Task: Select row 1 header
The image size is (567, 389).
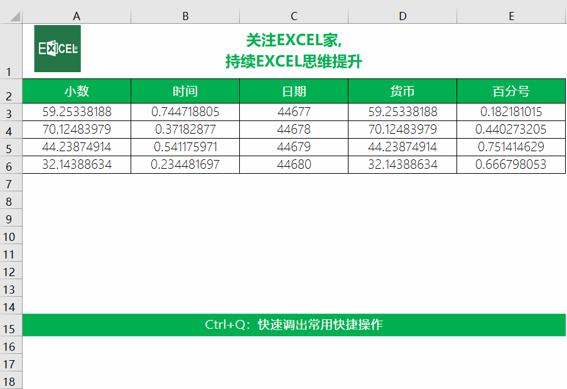Action: pyautogui.click(x=11, y=51)
